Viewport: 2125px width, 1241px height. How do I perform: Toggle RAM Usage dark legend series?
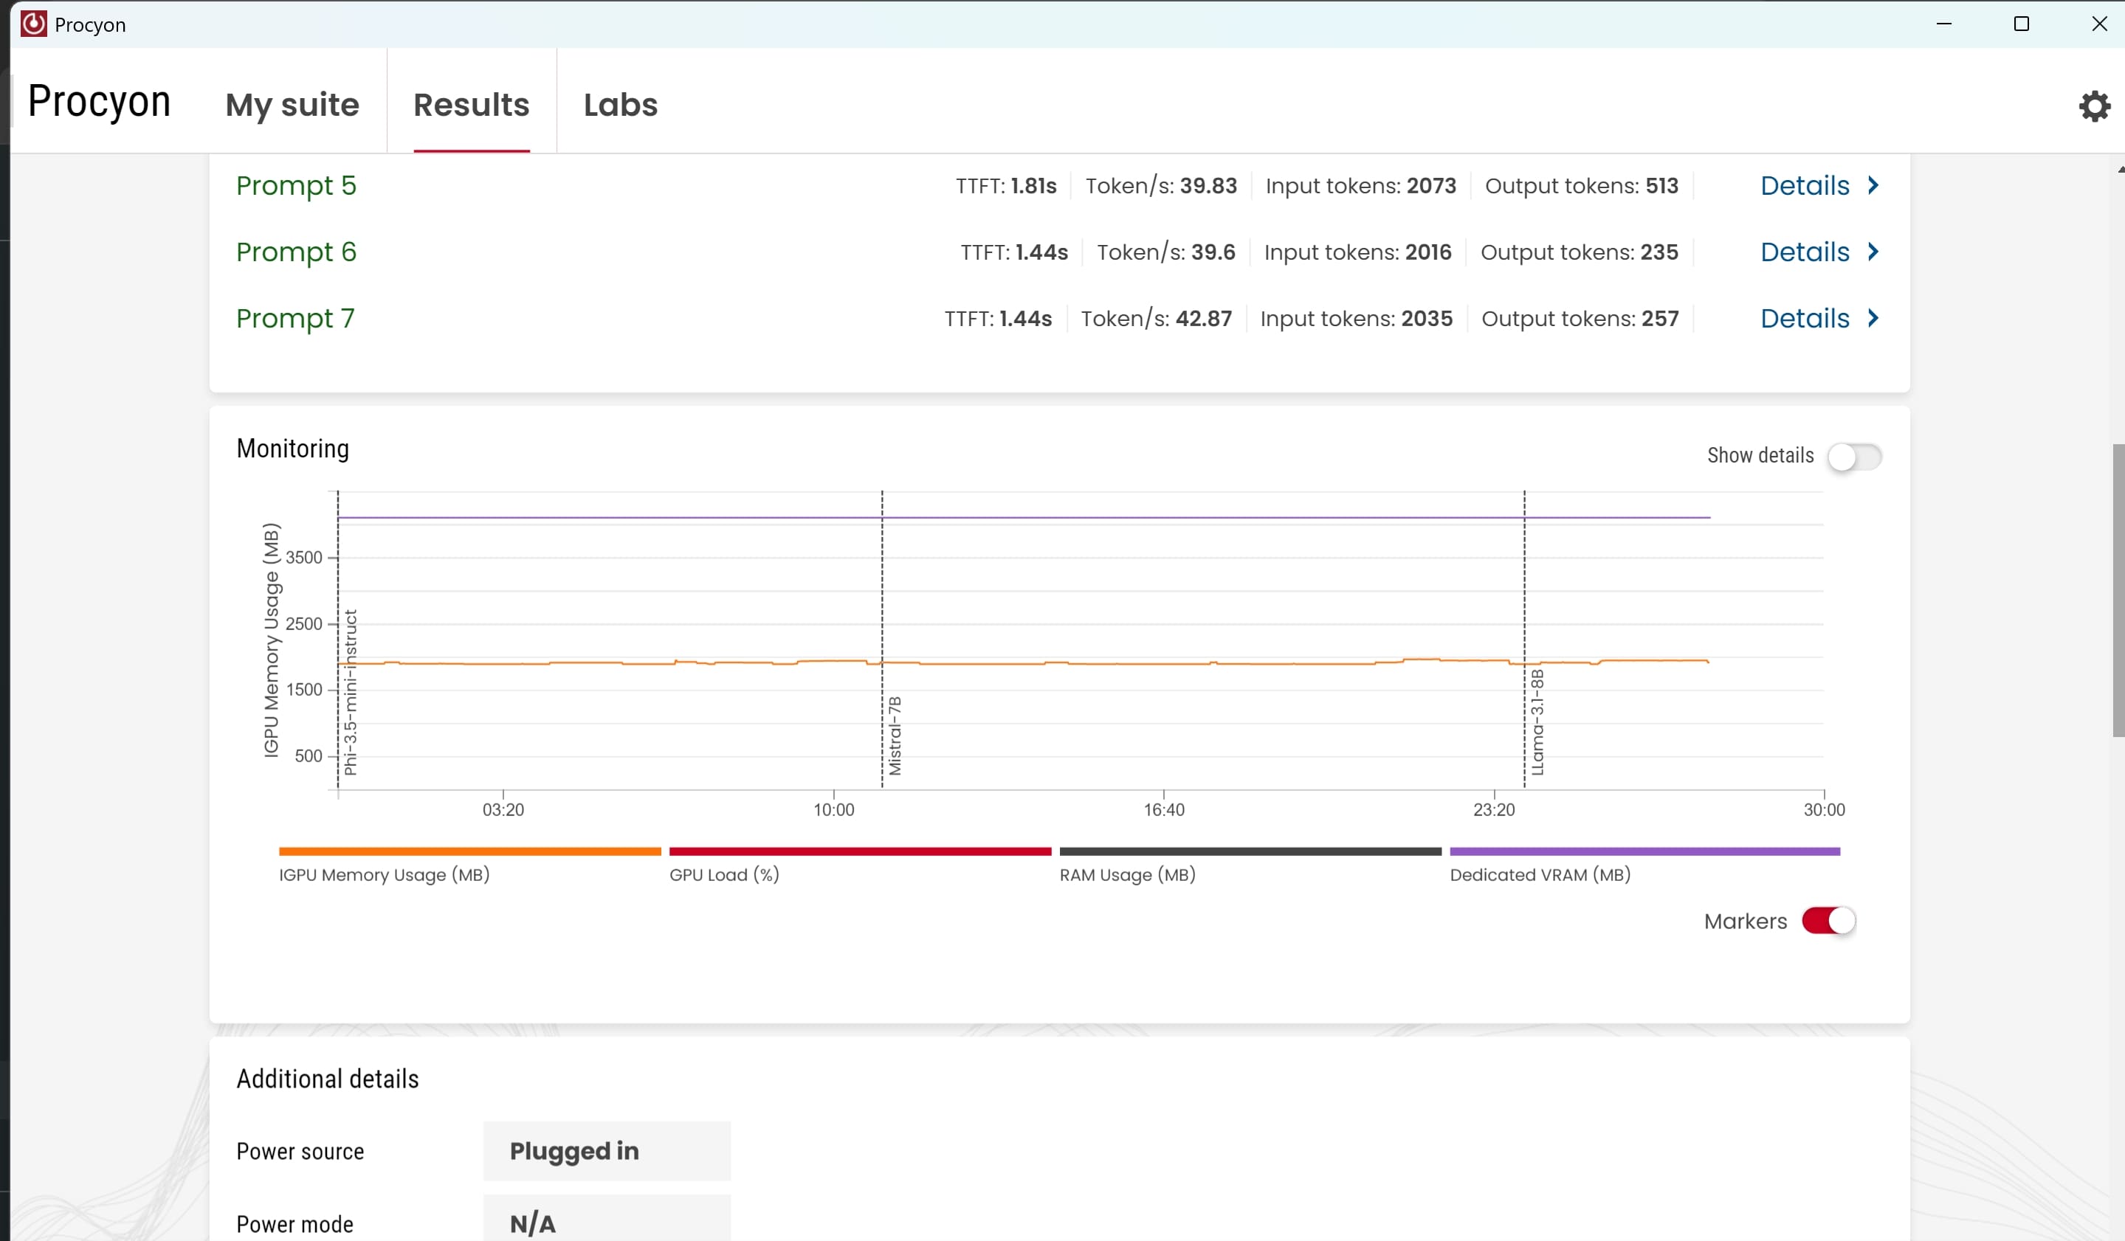tap(1250, 852)
